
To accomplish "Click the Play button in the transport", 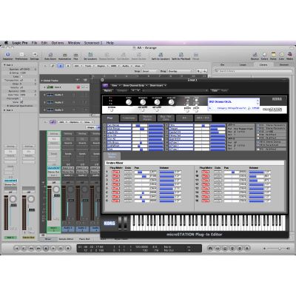I will click(53, 249).
